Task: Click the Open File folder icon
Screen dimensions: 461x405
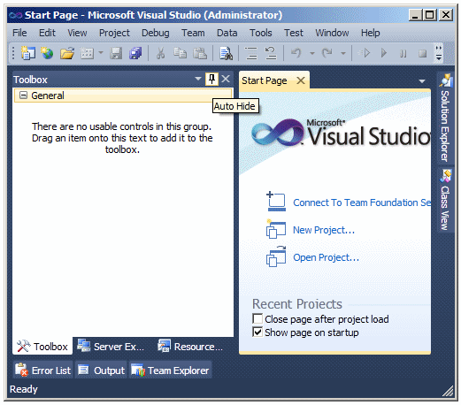Action: 67,53
